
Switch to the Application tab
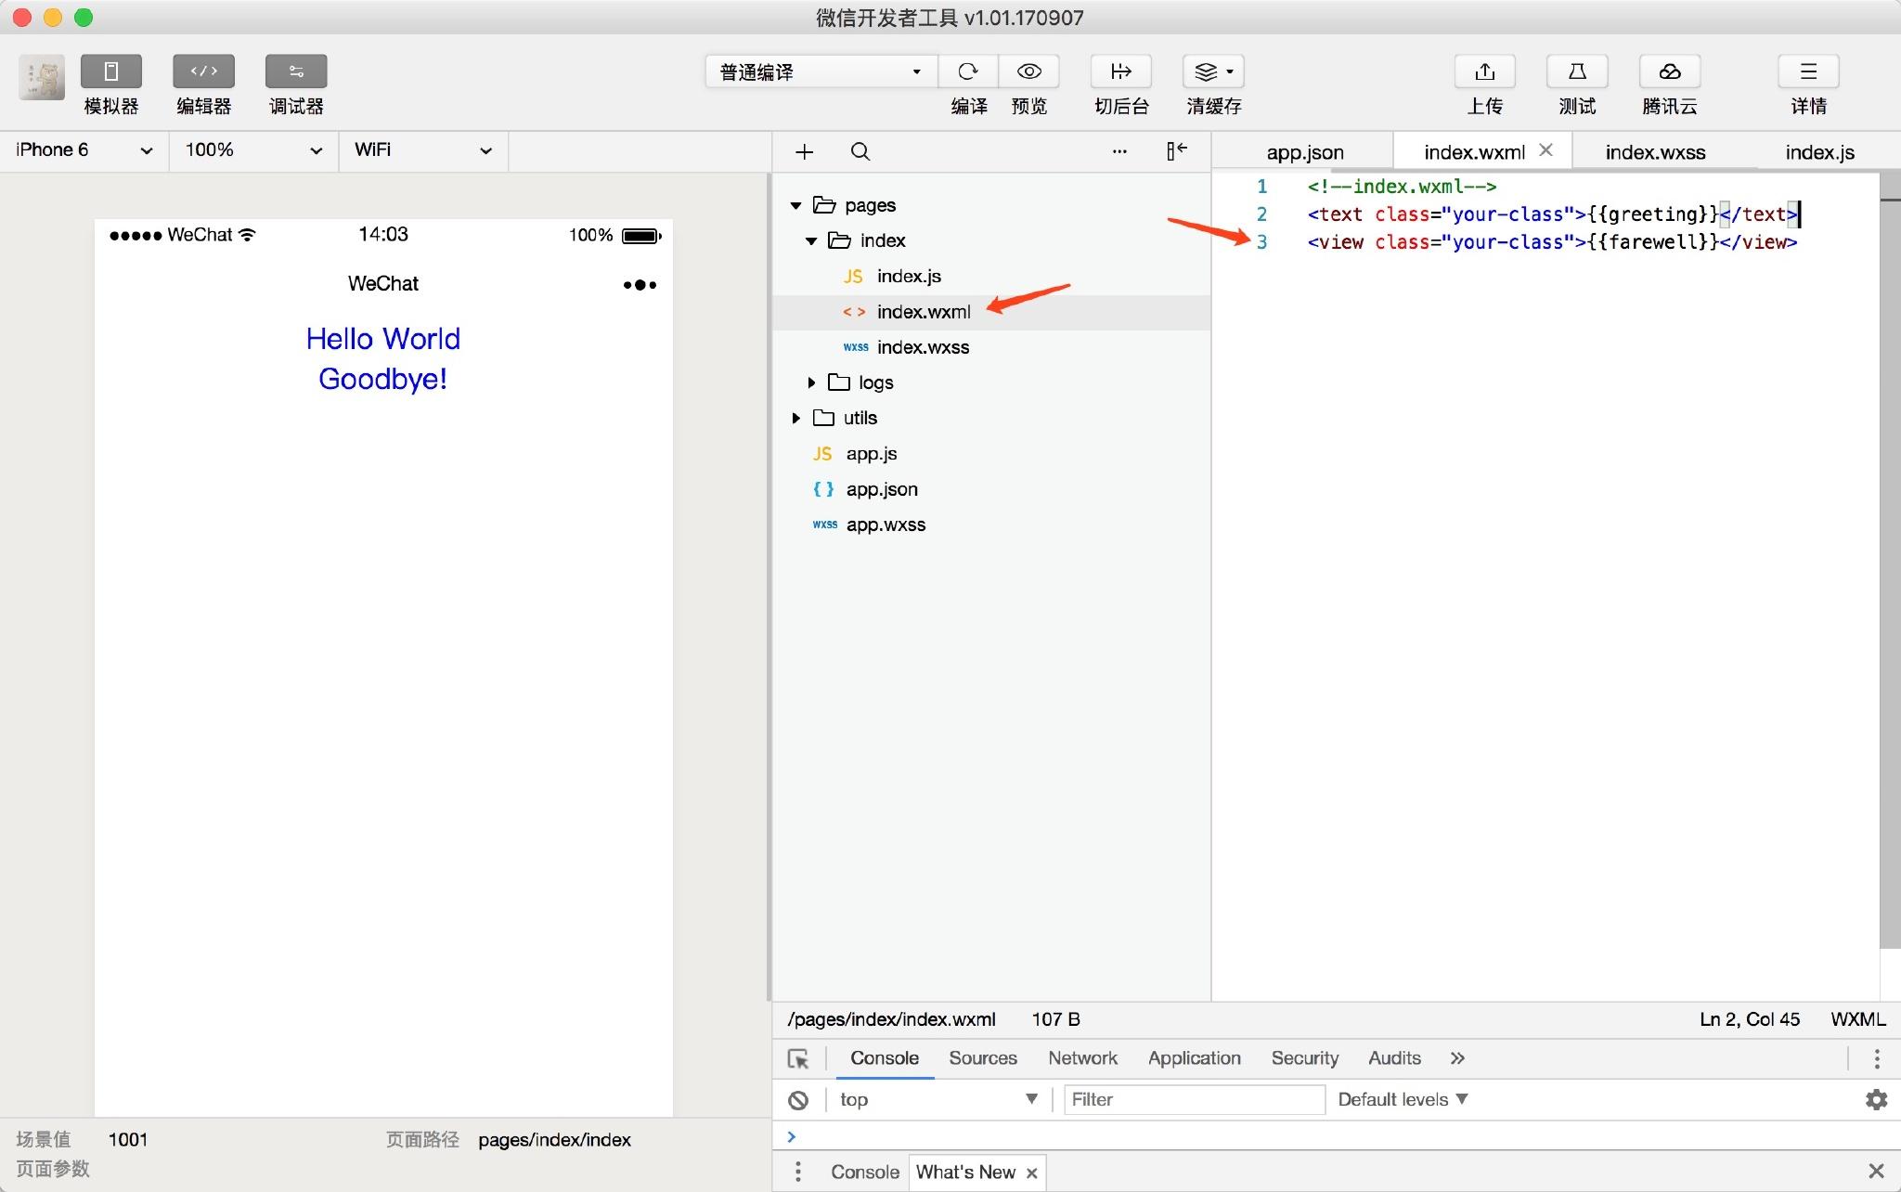(x=1195, y=1058)
